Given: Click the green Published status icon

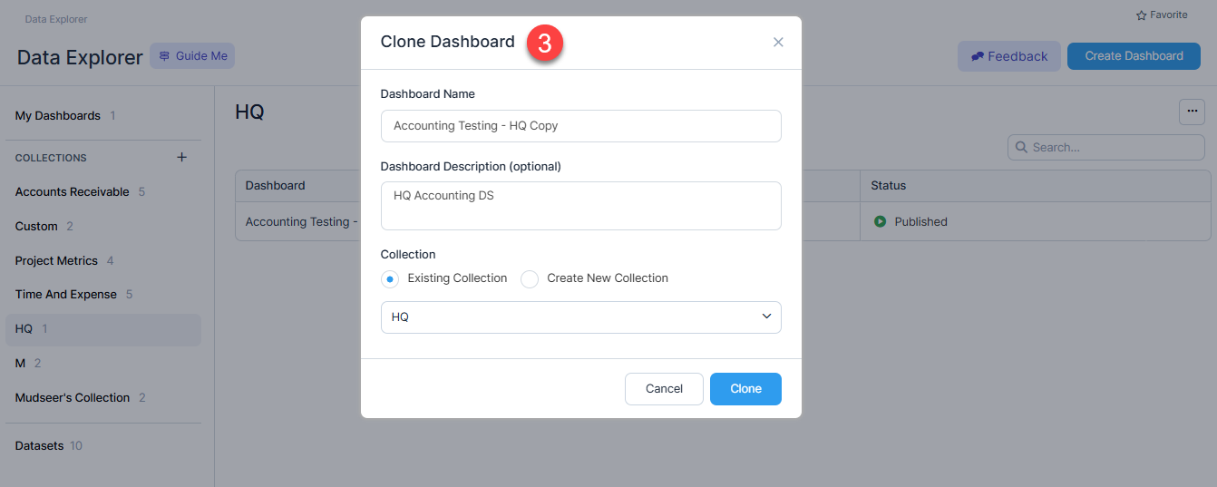Looking at the screenshot, I should pyautogui.click(x=880, y=221).
